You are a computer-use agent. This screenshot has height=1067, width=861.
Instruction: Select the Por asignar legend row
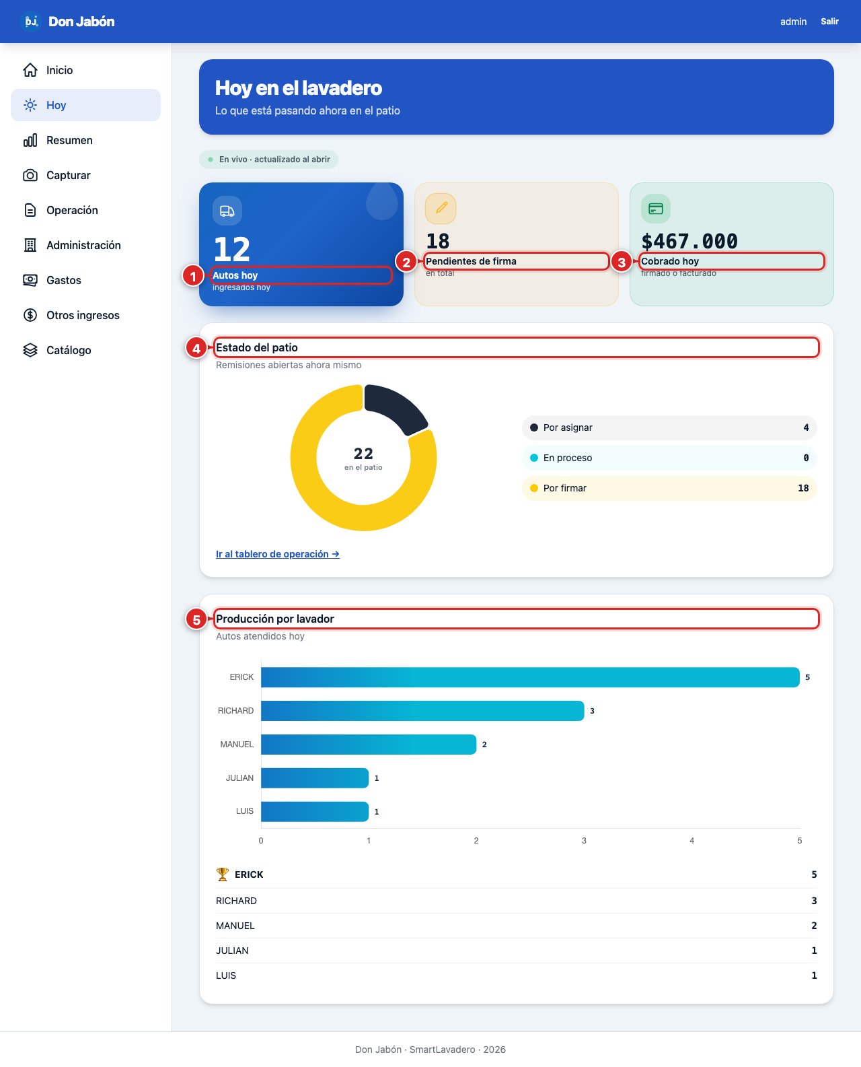tap(669, 427)
